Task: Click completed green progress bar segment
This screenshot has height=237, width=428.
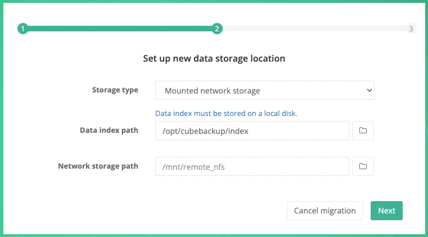Action: coord(119,29)
